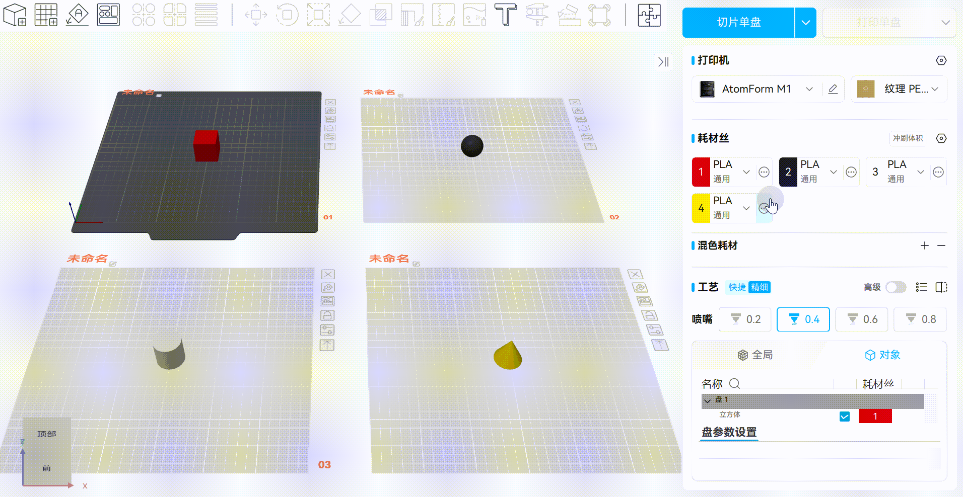This screenshot has width=963, height=497.
Task: Click the auto orient icon
Action: [77, 15]
